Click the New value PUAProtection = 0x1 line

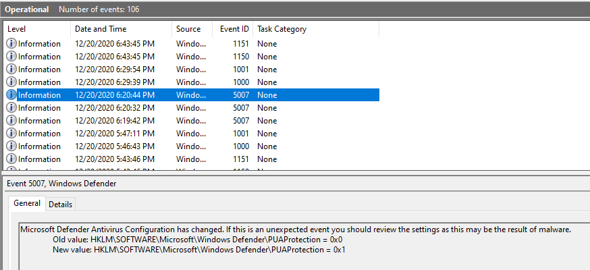tap(198, 249)
